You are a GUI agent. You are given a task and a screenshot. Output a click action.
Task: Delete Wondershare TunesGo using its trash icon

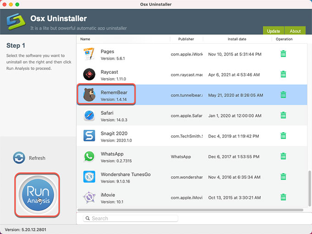pyautogui.click(x=283, y=177)
